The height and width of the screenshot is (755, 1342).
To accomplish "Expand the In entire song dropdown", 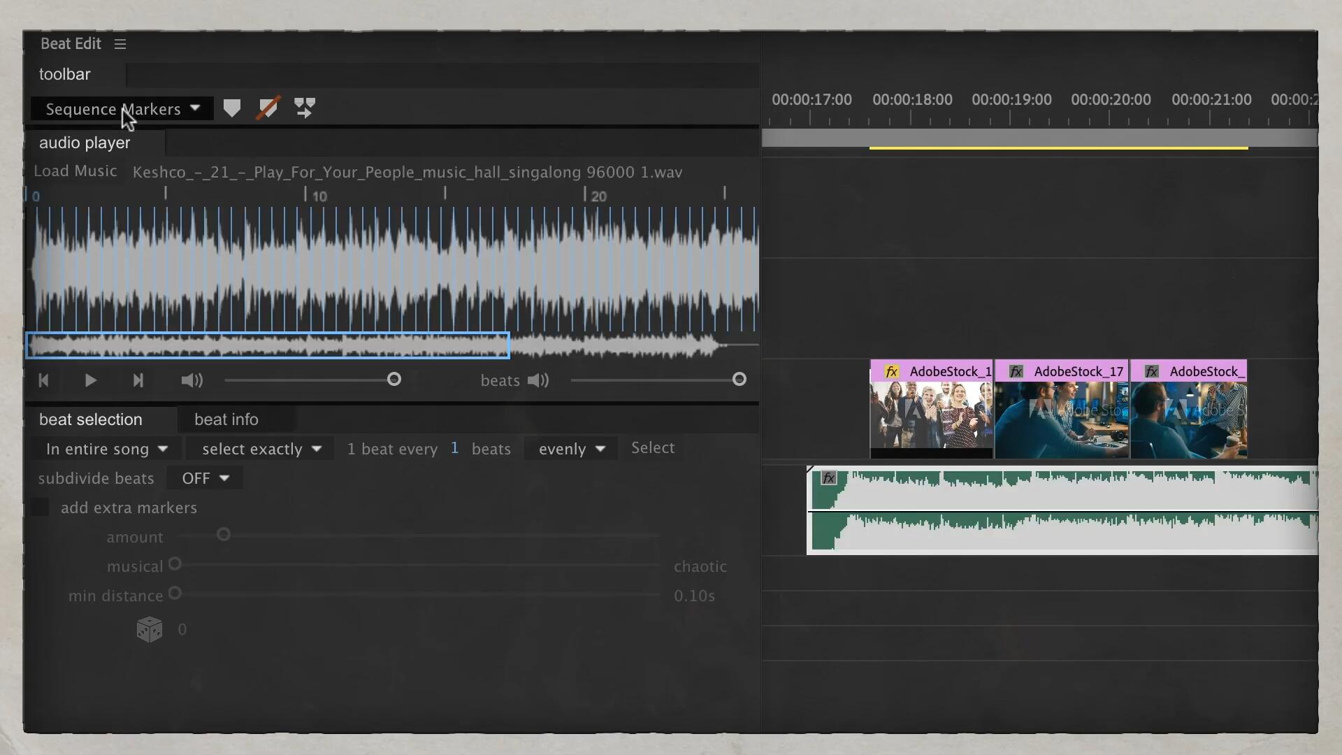I will tap(106, 449).
